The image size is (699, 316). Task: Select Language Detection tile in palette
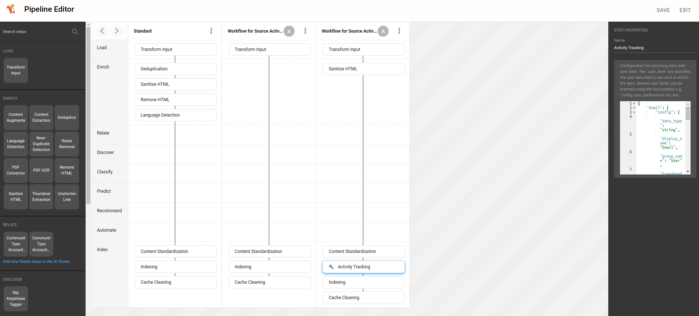16,144
